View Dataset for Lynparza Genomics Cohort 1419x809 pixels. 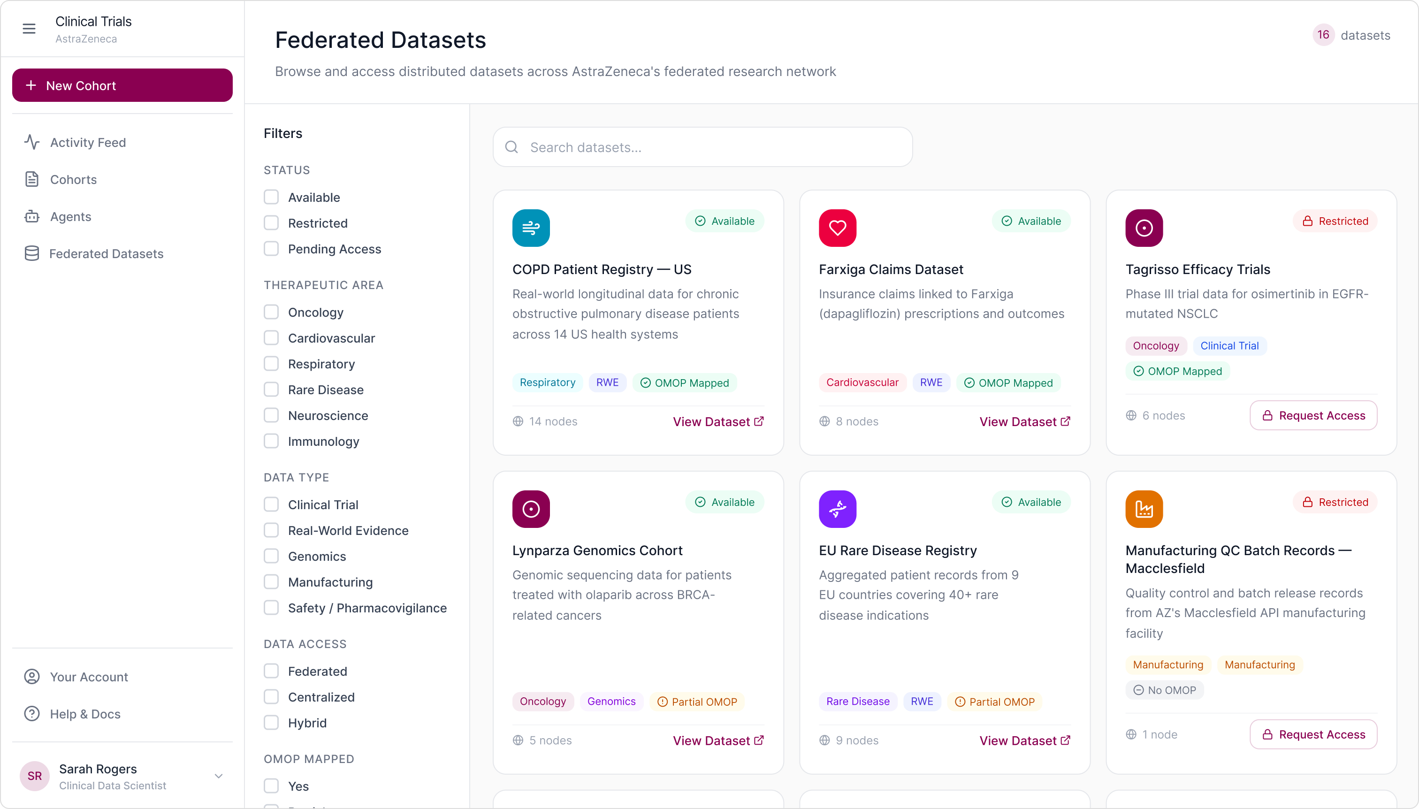(x=718, y=740)
